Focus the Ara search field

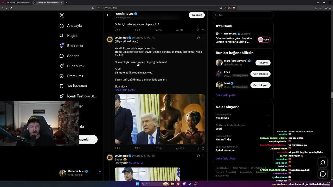(x=243, y=15)
